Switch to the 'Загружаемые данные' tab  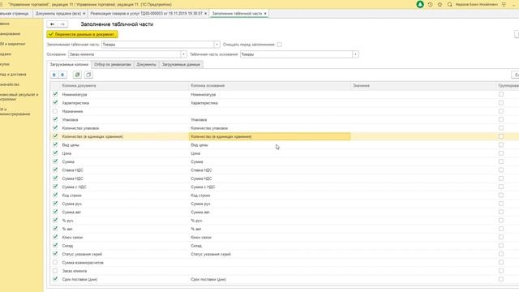[x=181, y=65]
